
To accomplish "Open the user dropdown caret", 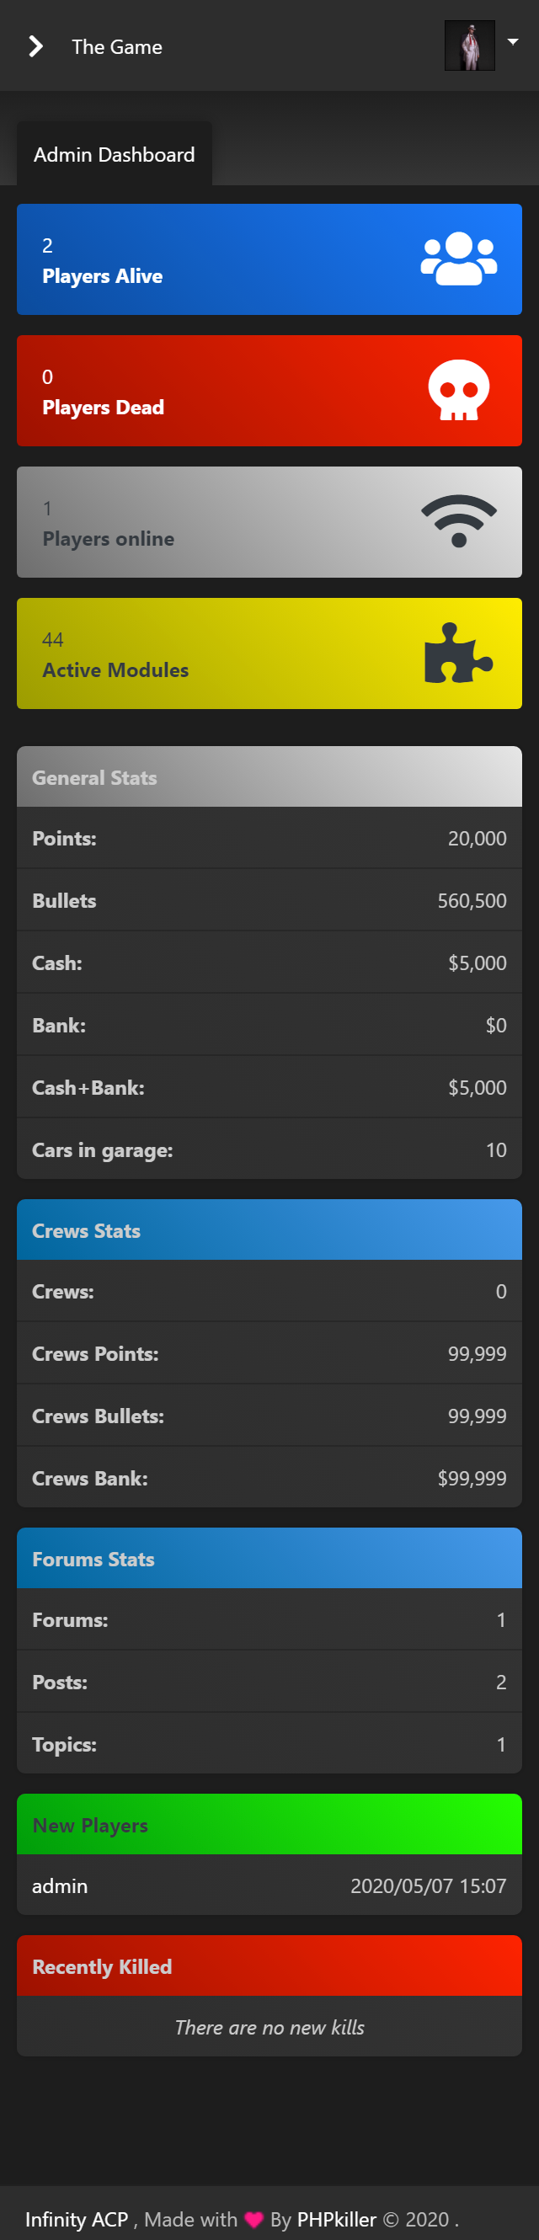I will click(x=513, y=42).
